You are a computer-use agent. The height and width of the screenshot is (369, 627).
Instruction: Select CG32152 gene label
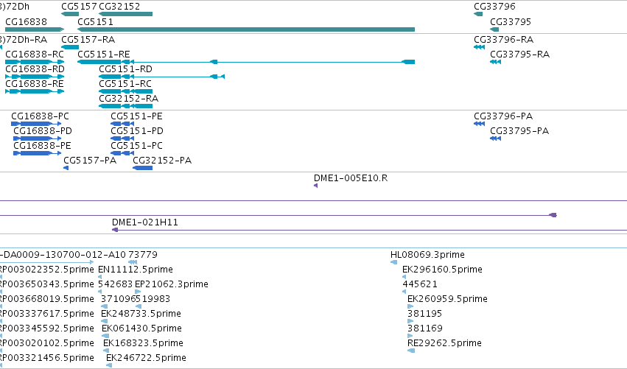[x=119, y=7]
